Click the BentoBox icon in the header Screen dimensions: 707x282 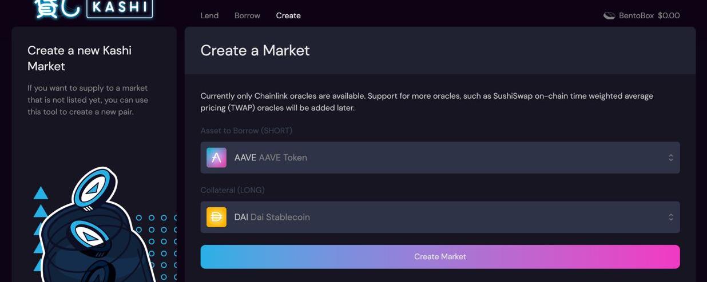(609, 15)
